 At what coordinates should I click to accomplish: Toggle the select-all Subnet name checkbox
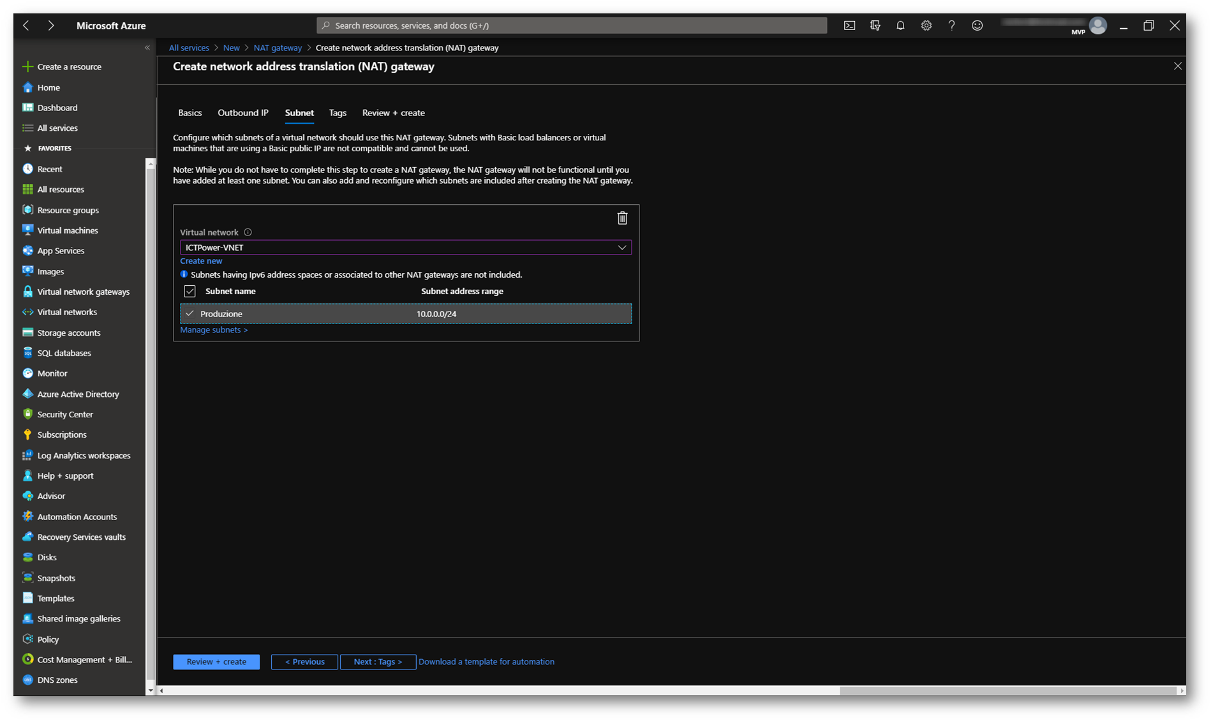pos(190,292)
